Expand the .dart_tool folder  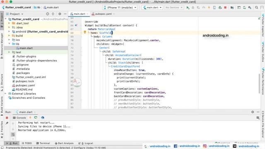pos(9,23)
